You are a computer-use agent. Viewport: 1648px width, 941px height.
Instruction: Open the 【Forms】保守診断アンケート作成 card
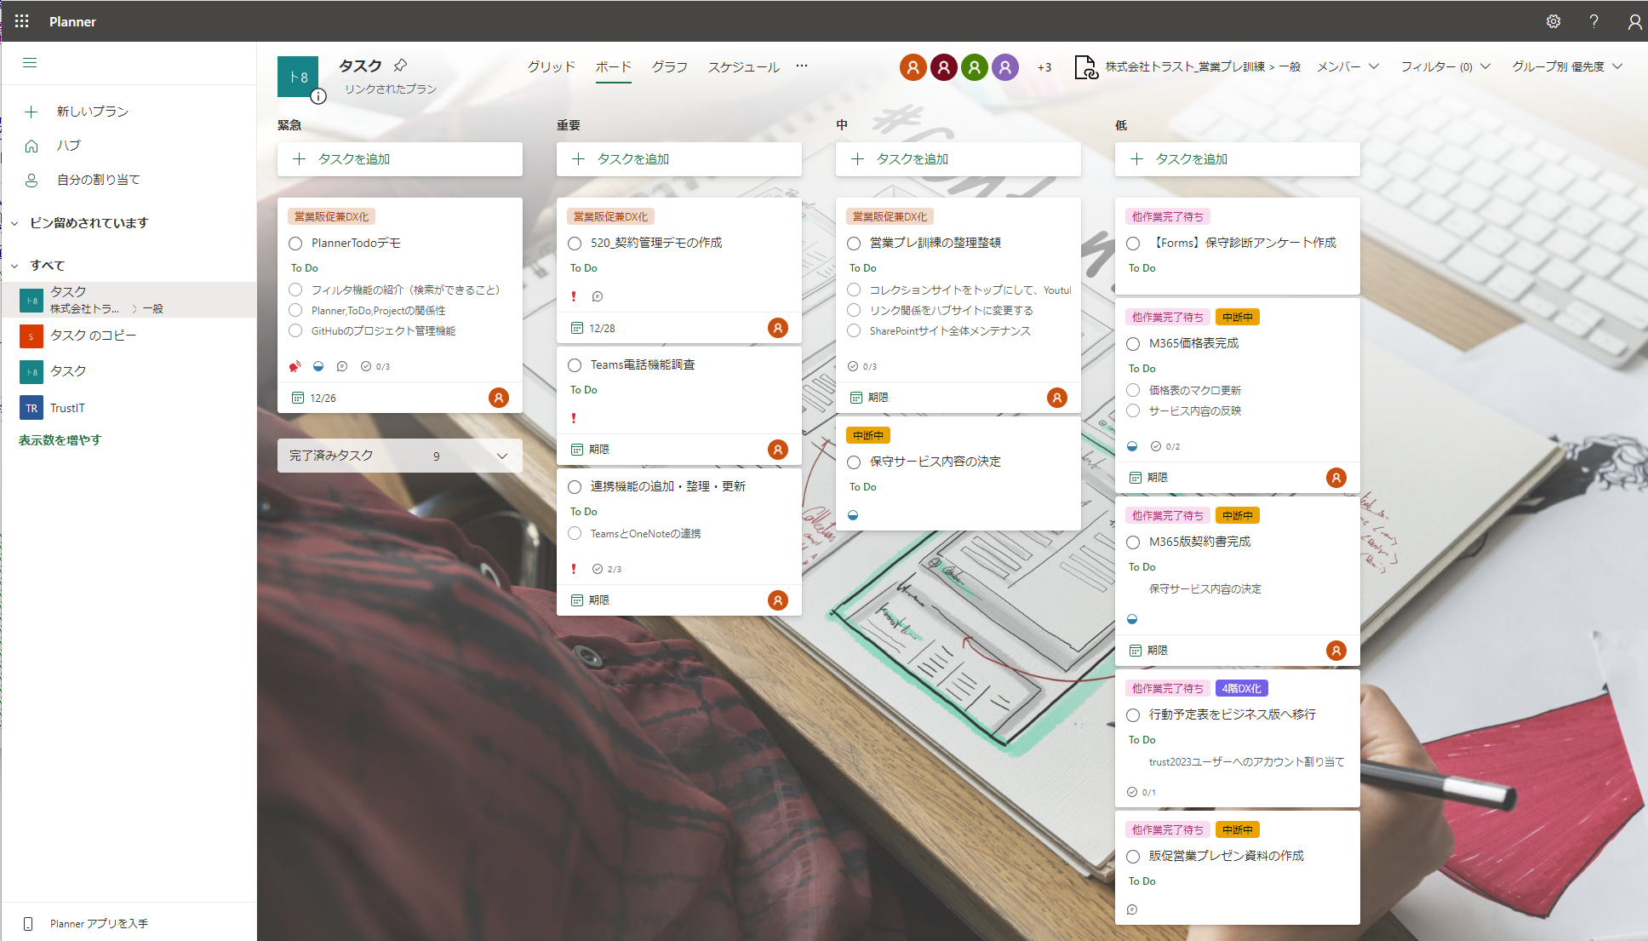[x=1238, y=247]
